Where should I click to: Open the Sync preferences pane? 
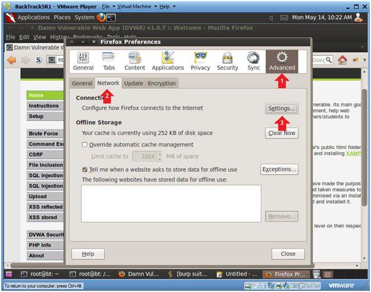pos(254,62)
